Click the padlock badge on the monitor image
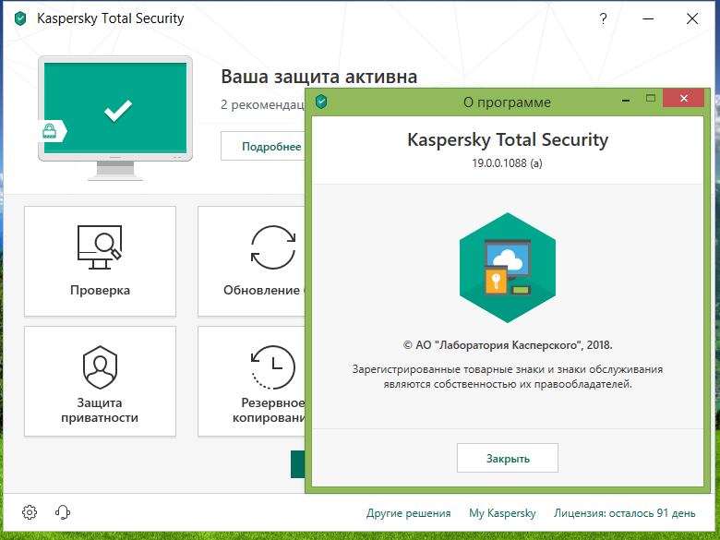 click(x=52, y=131)
